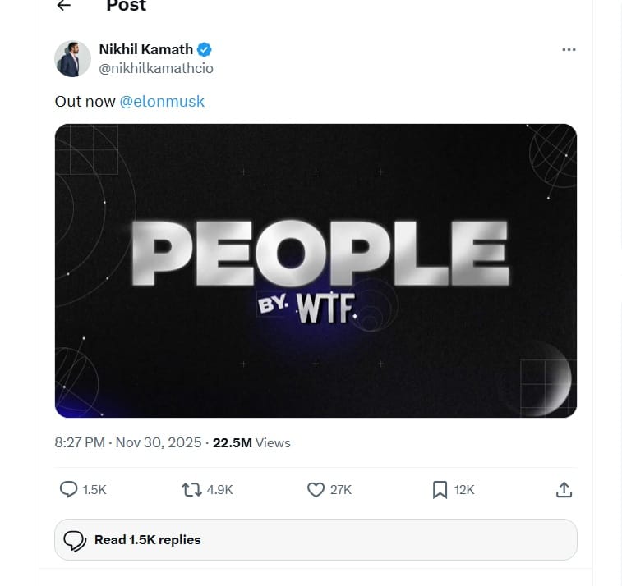The height and width of the screenshot is (586, 622).
Task: Open the three-dot more options menu
Action: (569, 50)
